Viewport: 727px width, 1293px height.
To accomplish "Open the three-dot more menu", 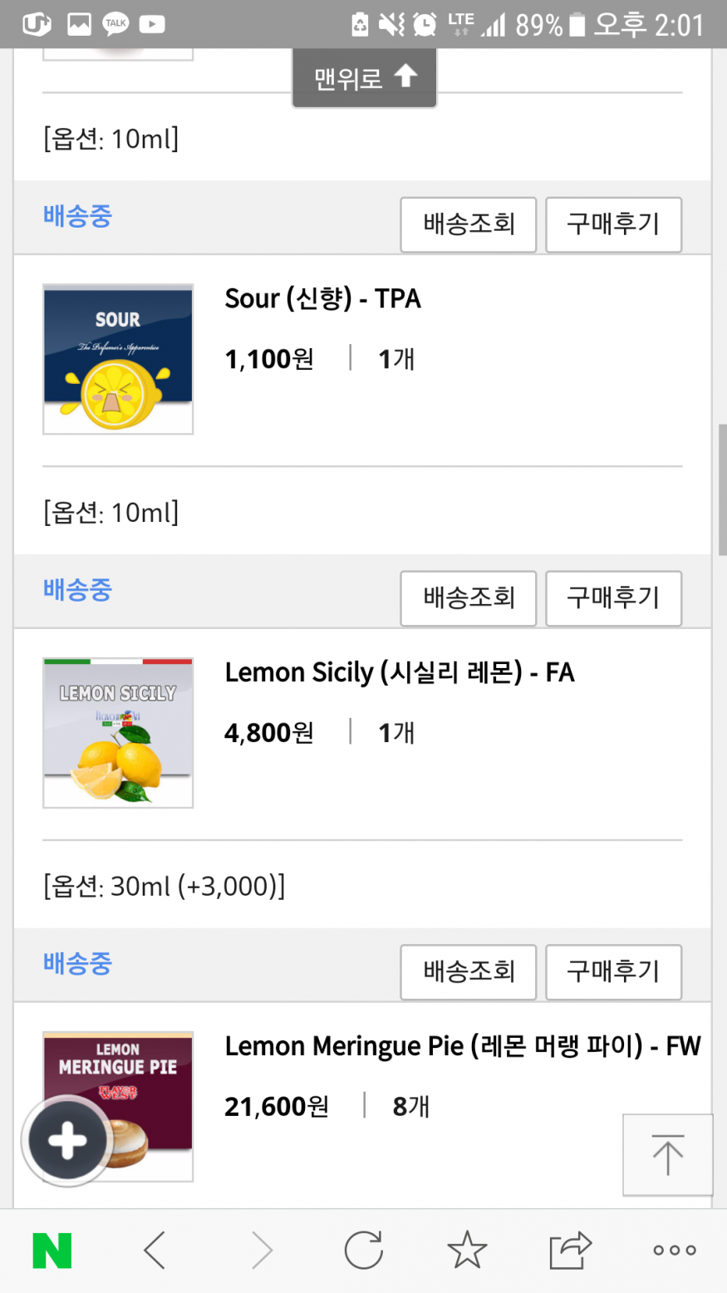I will tap(674, 1250).
